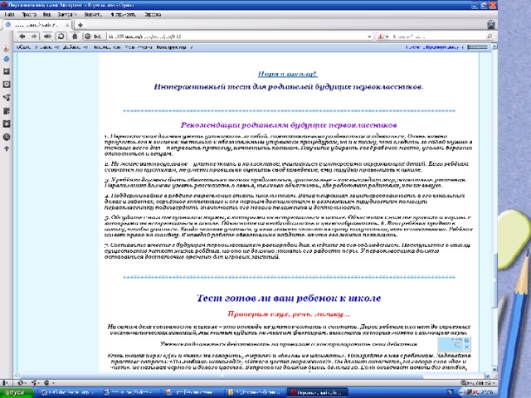Open the Правка menu
Viewport: 531px width, 398px height.
pyautogui.click(x=29, y=15)
